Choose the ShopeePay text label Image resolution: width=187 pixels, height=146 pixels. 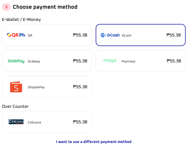point(36,87)
